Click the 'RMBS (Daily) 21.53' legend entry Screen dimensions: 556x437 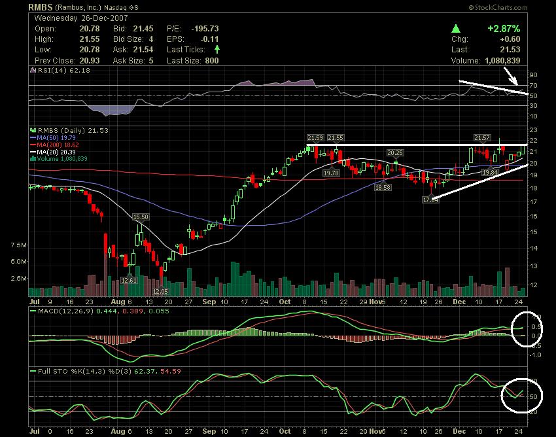[x=73, y=131]
